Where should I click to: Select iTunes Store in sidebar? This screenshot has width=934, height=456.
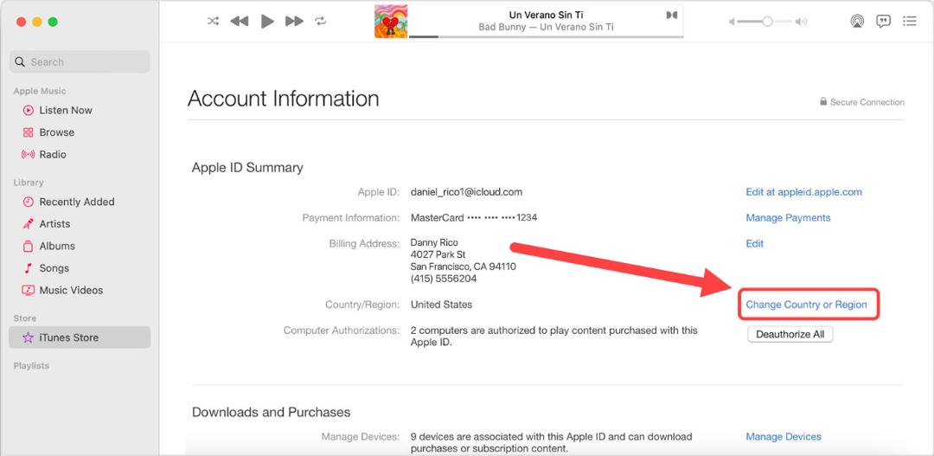pos(80,337)
